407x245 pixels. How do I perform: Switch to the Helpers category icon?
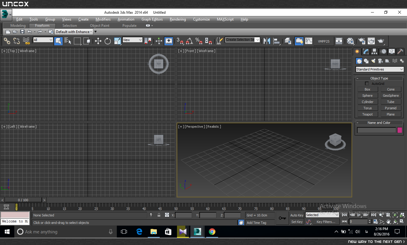pos(387,61)
